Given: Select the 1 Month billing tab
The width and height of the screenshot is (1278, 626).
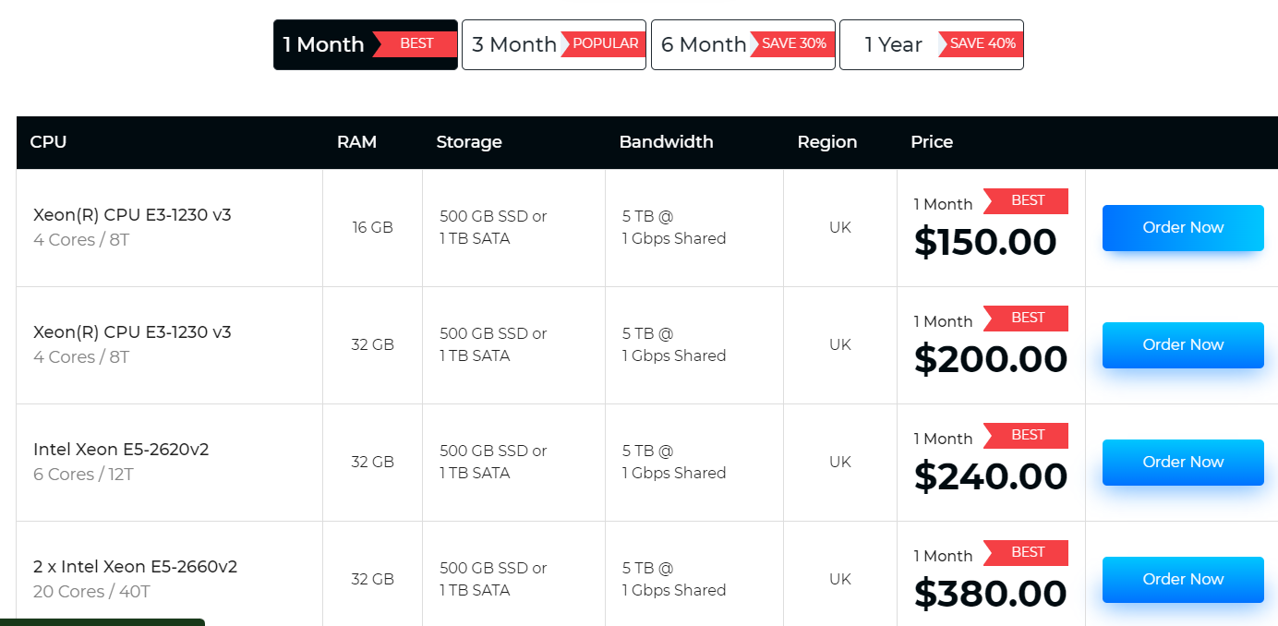Looking at the screenshot, I should tap(324, 44).
